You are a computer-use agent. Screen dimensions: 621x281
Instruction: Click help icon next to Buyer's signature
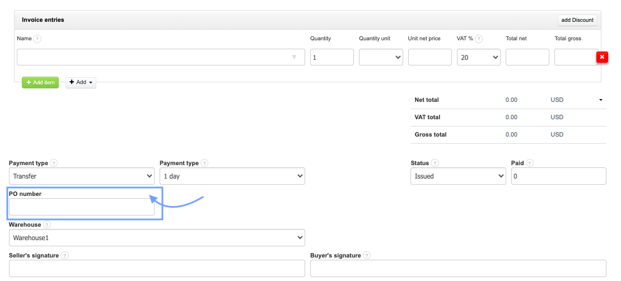point(366,256)
